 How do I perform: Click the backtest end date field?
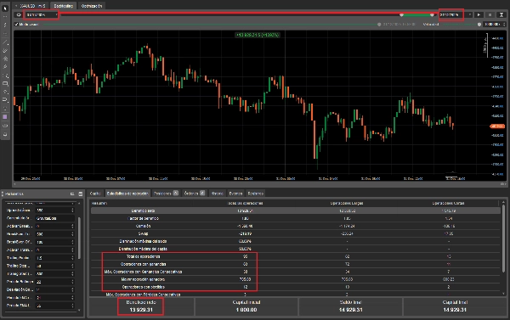pos(451,15)
